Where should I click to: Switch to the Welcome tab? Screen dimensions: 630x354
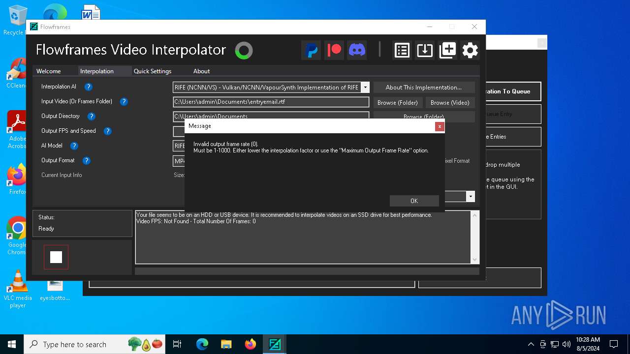49,71
